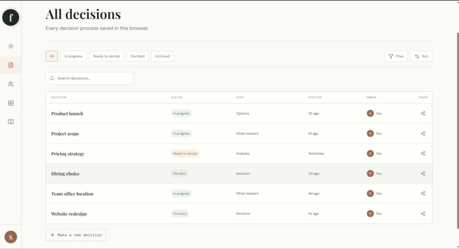
Task: Click 'What matters' step in Project scope row
Action: 247,134
